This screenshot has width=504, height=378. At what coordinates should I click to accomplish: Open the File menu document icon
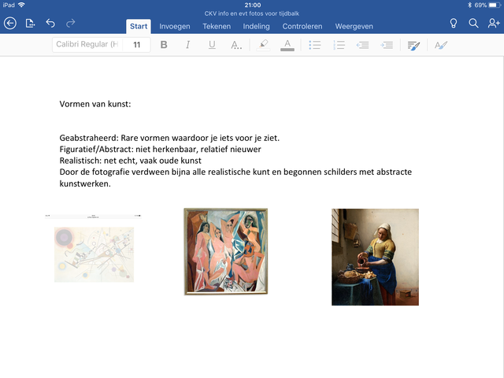pos(30,23)
